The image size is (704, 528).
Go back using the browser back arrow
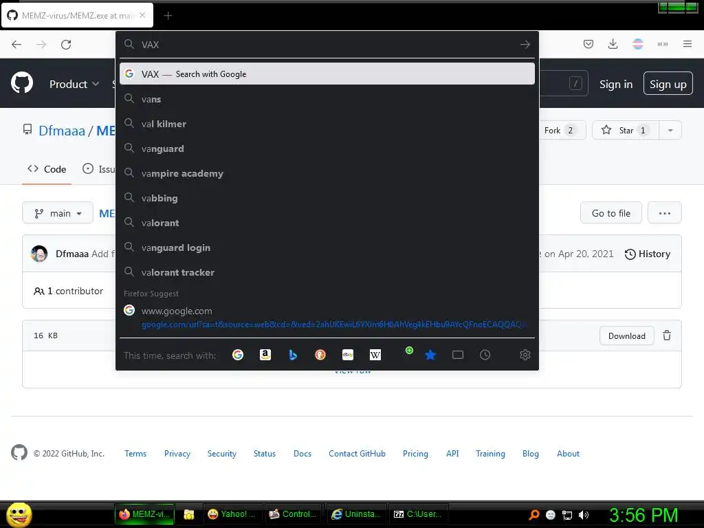pyautogui.click(x=16, y=45)
